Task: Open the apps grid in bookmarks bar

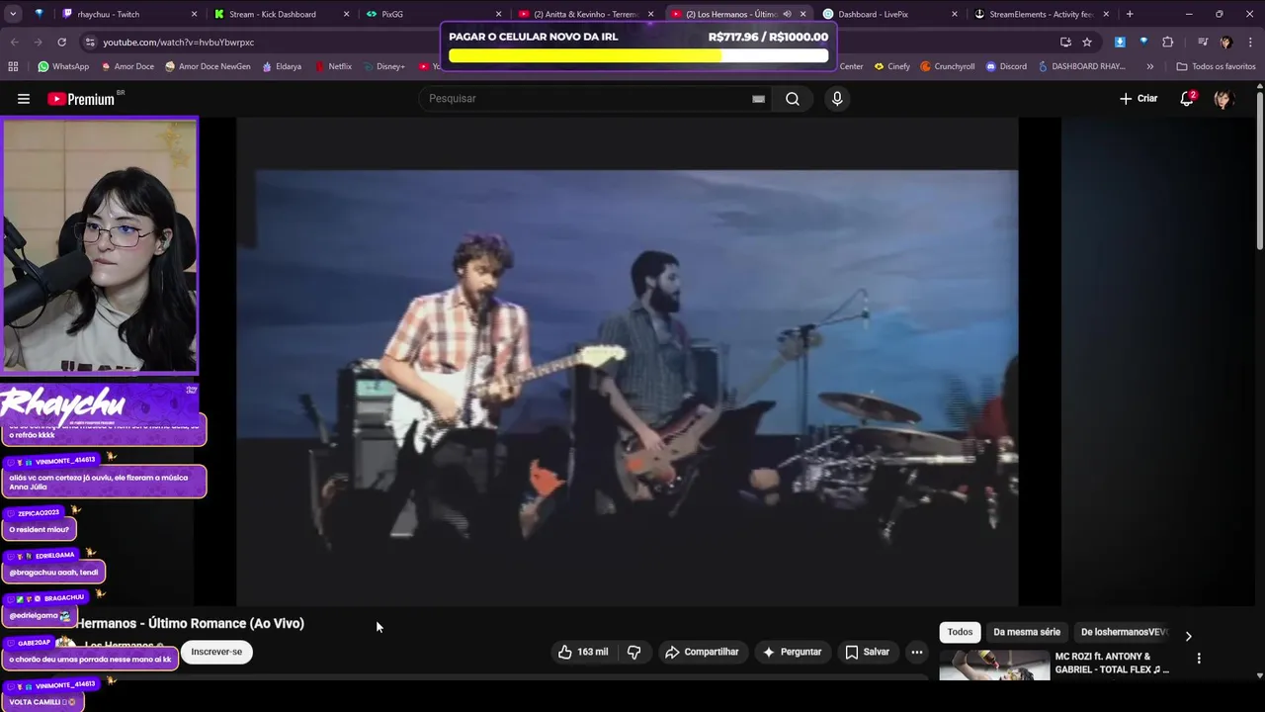Action: pyautogui.click(x=13, y=66)
